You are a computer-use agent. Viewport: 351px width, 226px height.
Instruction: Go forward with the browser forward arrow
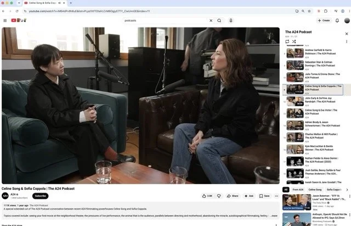point(10,11)
